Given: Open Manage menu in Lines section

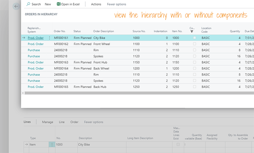Looking at the screenshot, I should [x=47, y=122].
